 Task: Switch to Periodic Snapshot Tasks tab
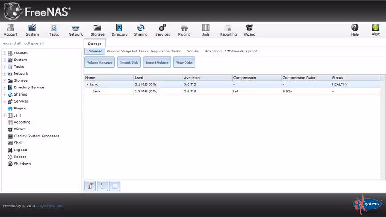[x=127, y=51]
